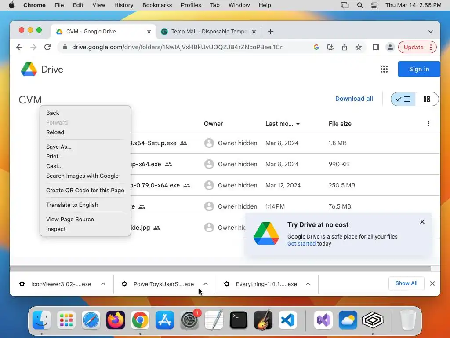
Task: Open Finder from the dock
Action: pos(42,320)
